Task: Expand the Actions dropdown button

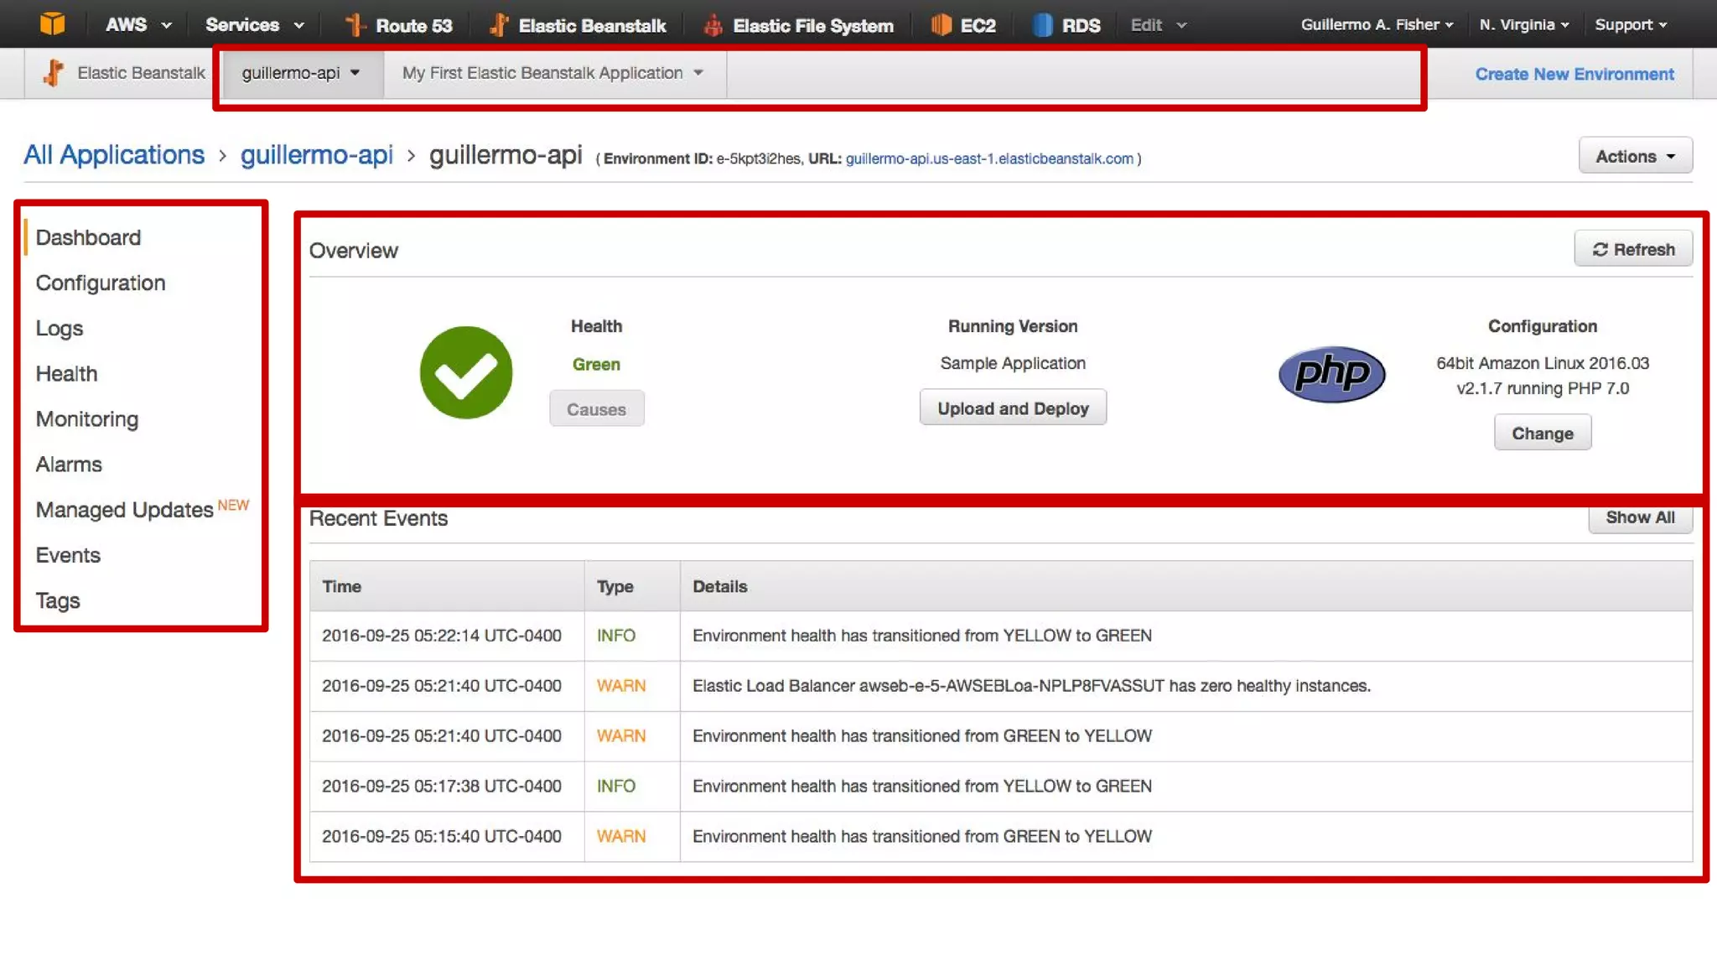Action: (x=1635, y=156)
